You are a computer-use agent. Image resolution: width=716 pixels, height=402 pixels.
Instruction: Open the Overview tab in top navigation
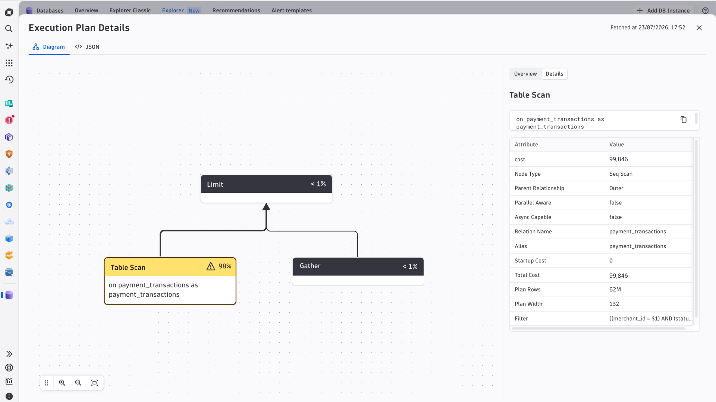point(87,10)
